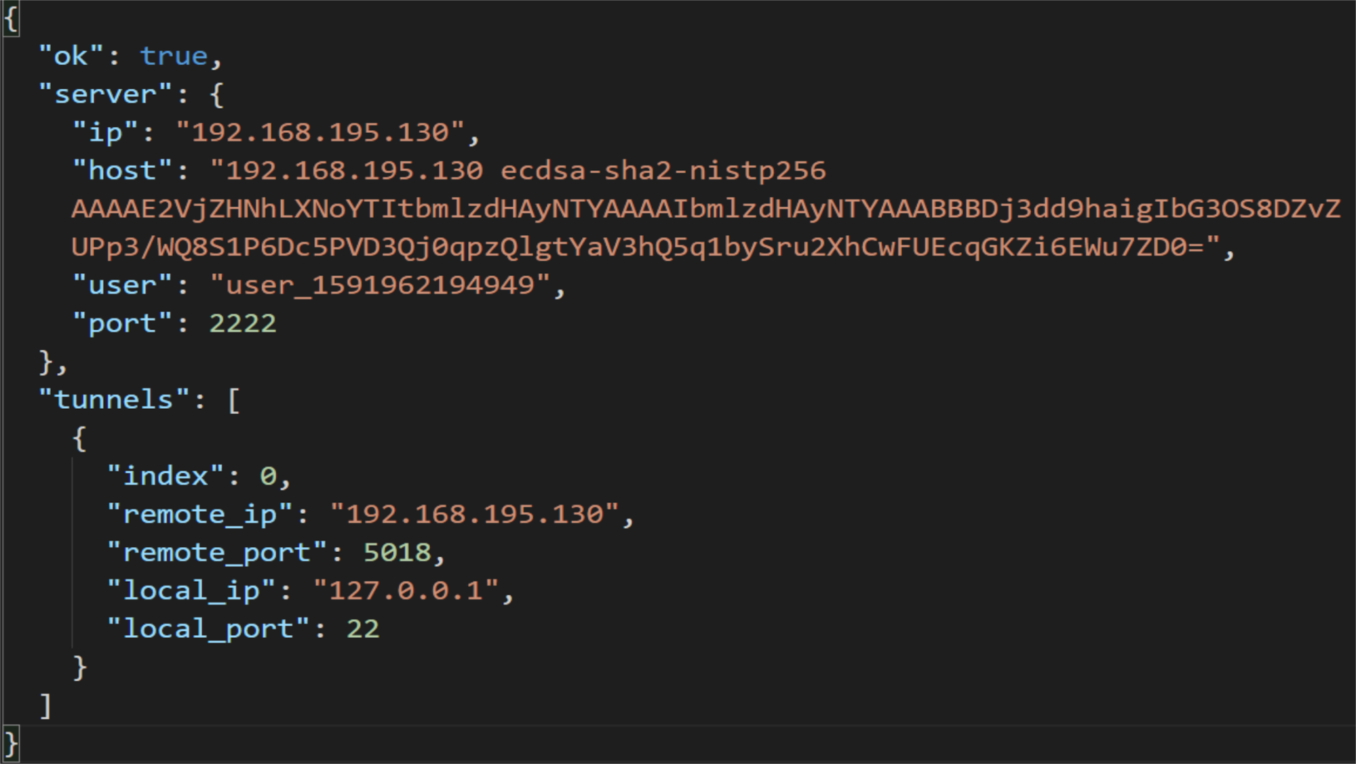
Task: Place cursor on the "server" key
Action: coord(105,94)
